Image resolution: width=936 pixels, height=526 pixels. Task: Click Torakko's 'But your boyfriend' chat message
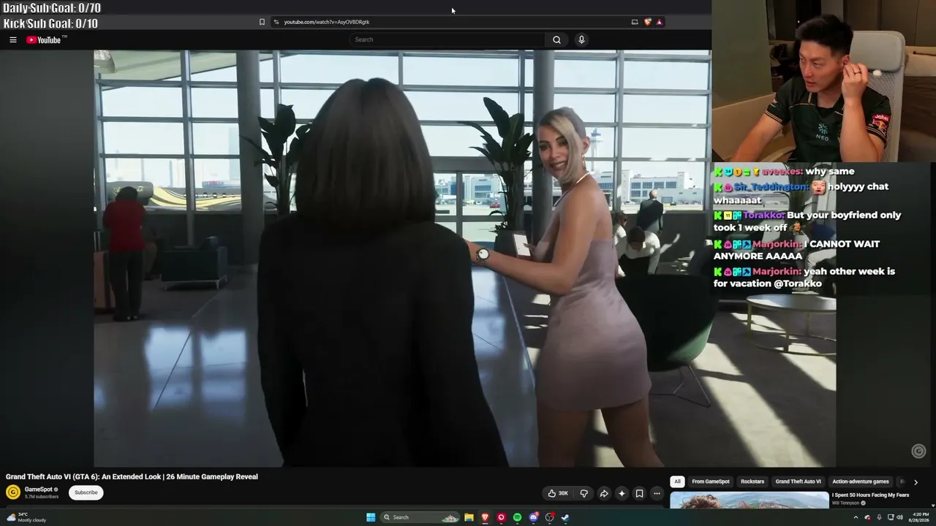[807, 221]
